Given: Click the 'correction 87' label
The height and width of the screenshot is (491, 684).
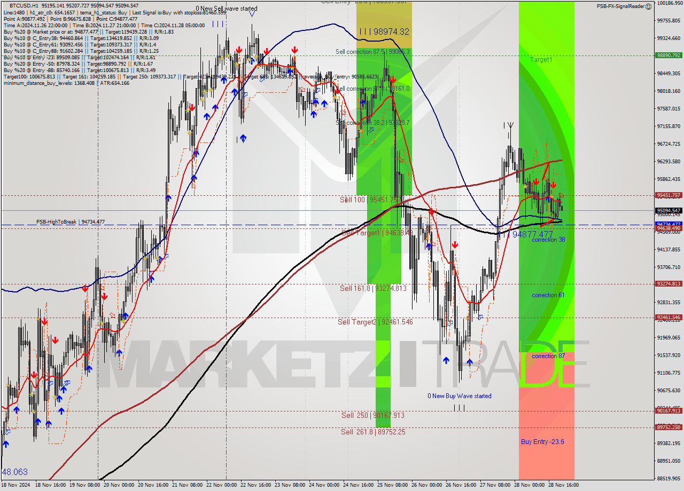Looking at the screenshot, I should (x=548, y=356).
